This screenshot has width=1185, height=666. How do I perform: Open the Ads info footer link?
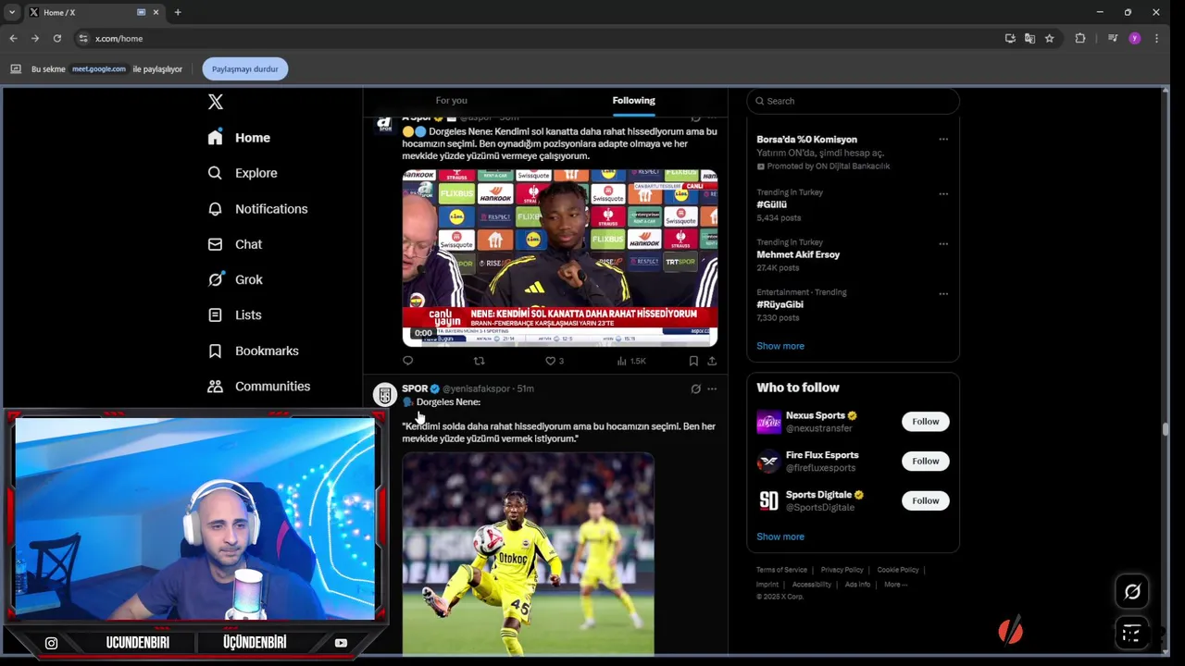point(857,585)
